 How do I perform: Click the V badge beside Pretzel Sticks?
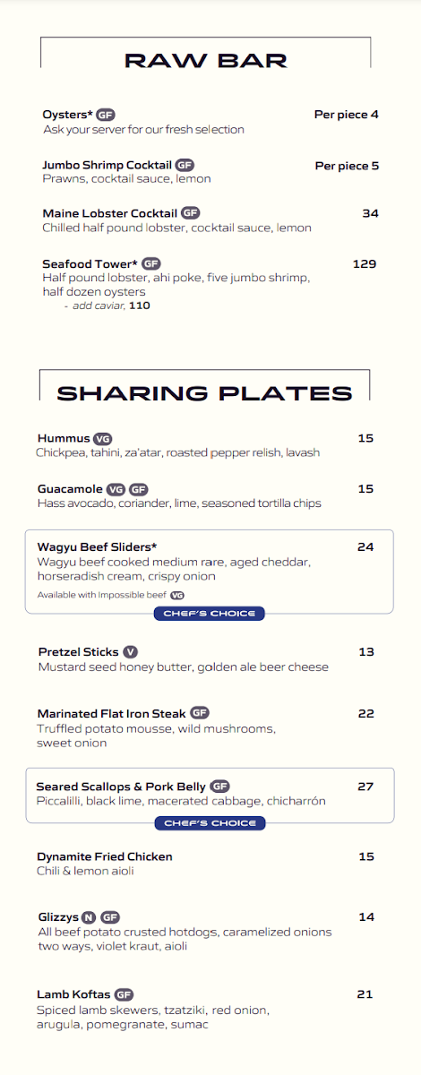[x=131, y=652]
